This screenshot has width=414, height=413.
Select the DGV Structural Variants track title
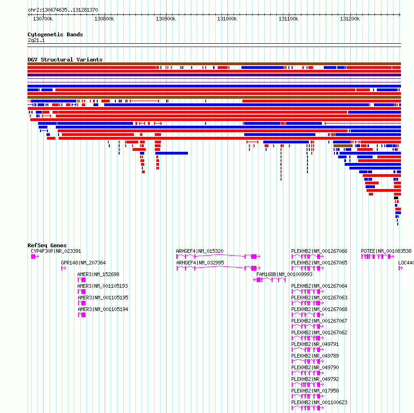65,60
